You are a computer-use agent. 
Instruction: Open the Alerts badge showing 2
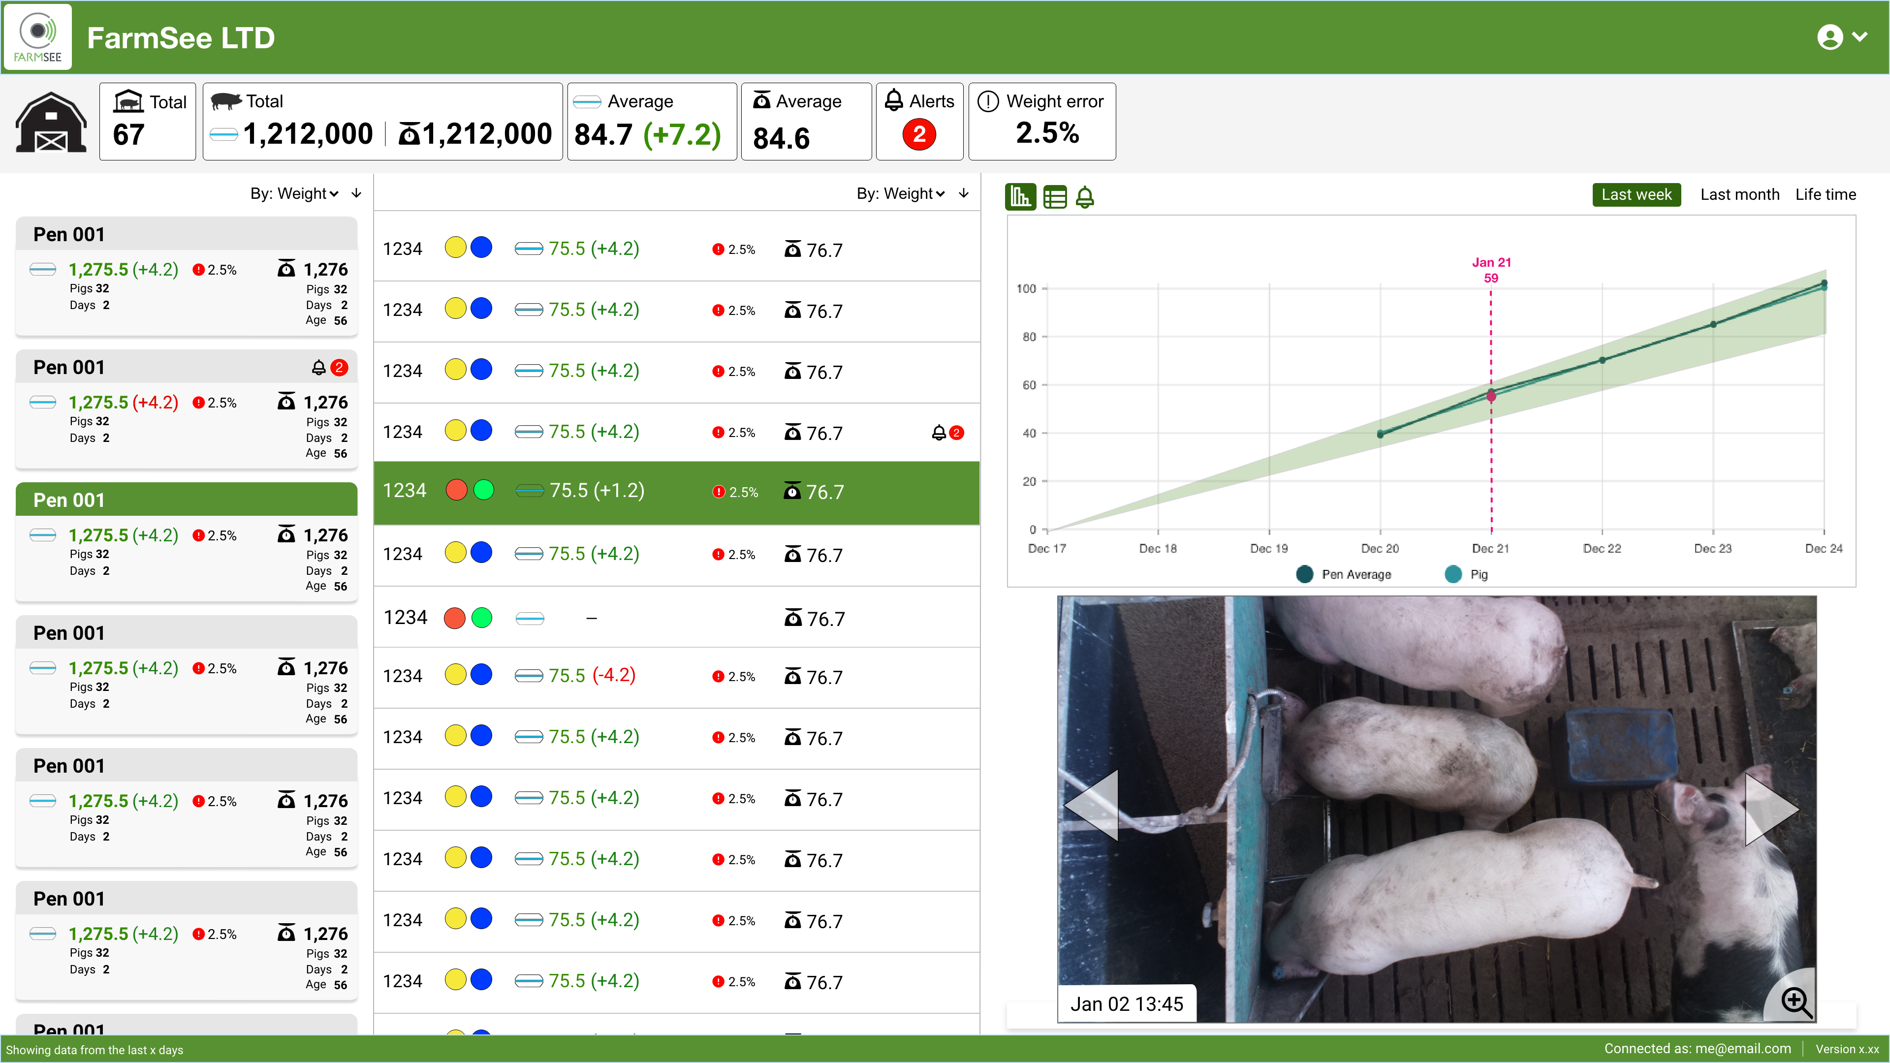(x=918, y=135)
